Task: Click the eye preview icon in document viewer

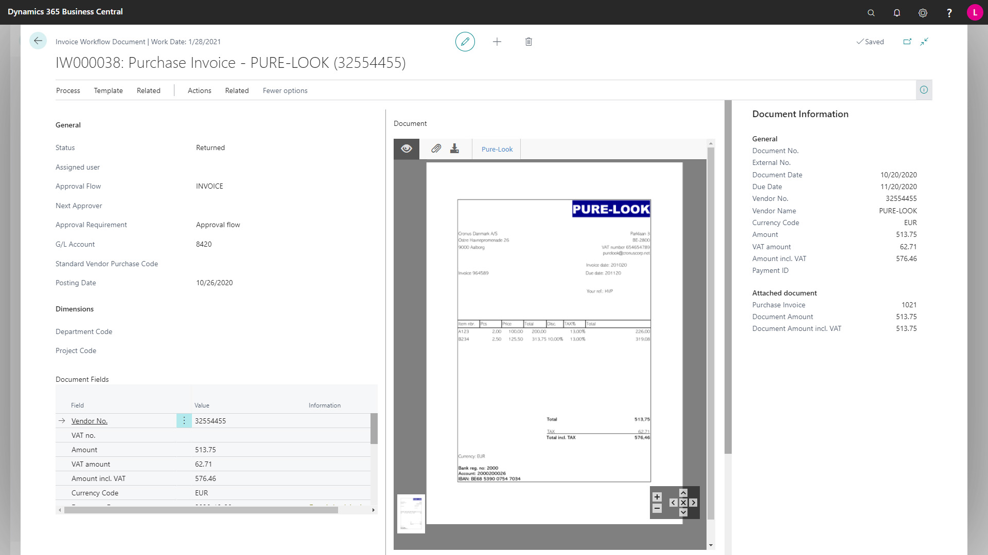Action: (x=407, y=149)
